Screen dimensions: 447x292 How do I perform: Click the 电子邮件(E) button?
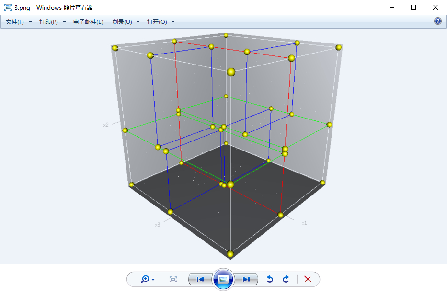88,22
